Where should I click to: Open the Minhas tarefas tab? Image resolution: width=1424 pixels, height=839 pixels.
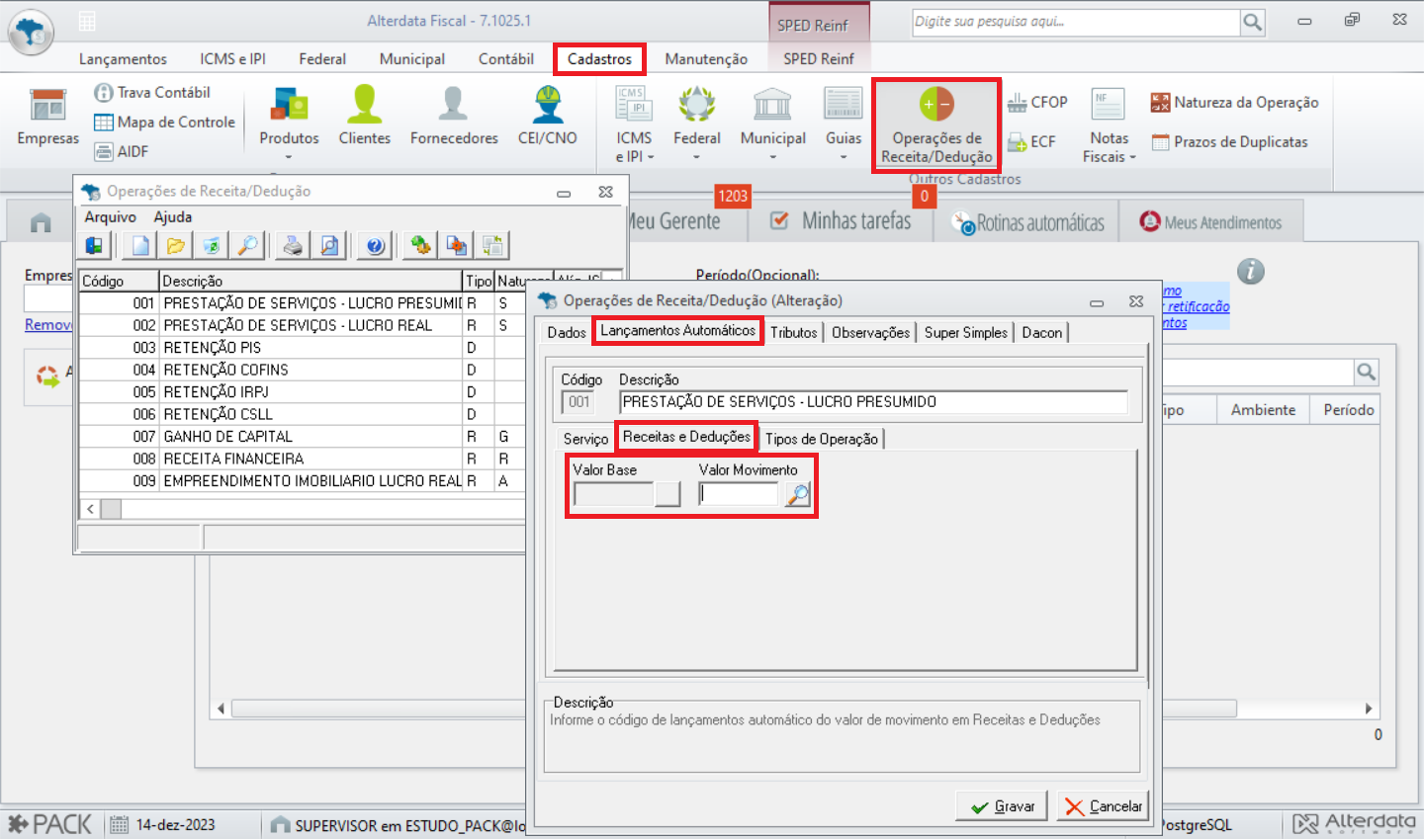click(843, 221)
